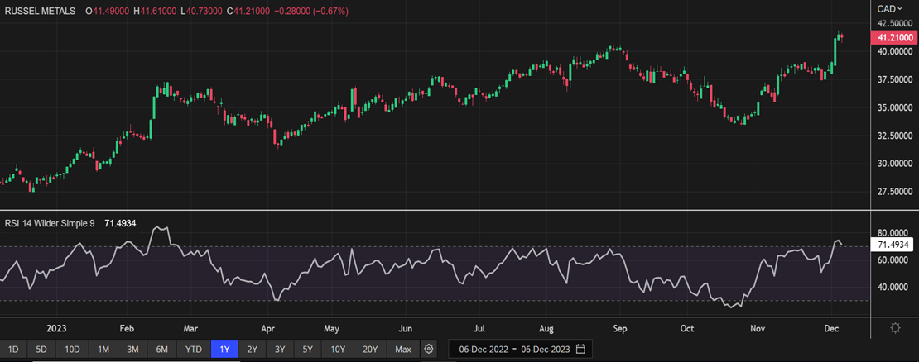This screenshot has width=919, height=362.
Task: Select the 5Y timeframe
Action: tap(308, 349)
